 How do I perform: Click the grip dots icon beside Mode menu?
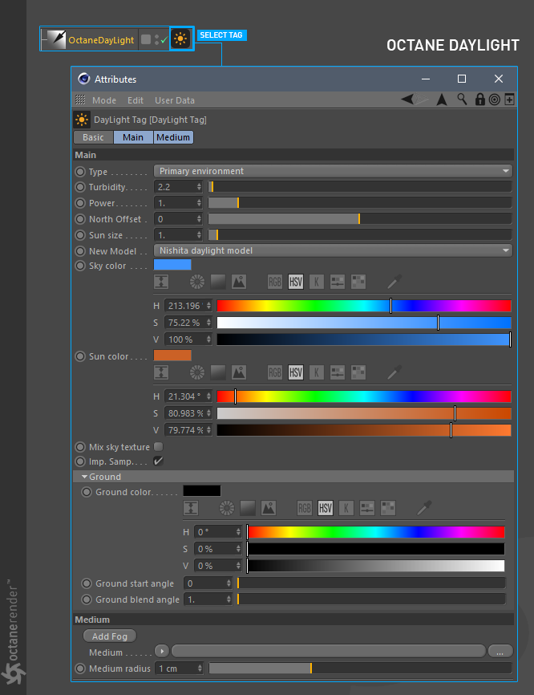click(x=80, y=100)
